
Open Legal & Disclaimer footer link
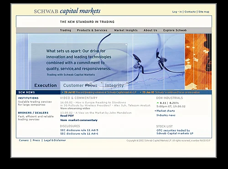tap(55, 140)
